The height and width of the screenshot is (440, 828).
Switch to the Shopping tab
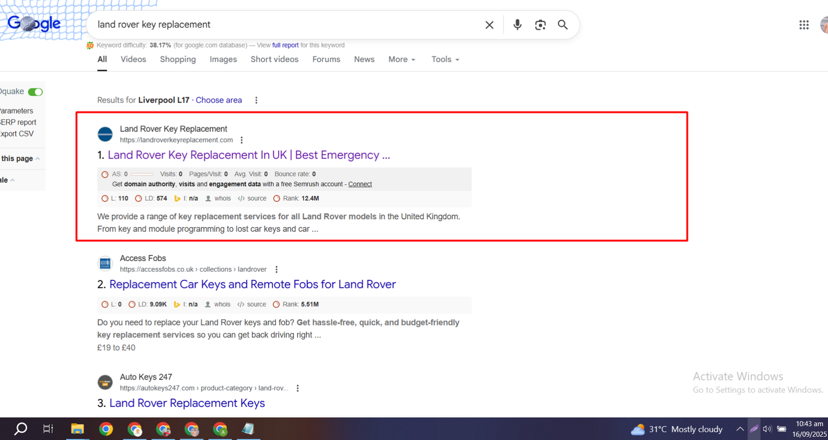178,59
